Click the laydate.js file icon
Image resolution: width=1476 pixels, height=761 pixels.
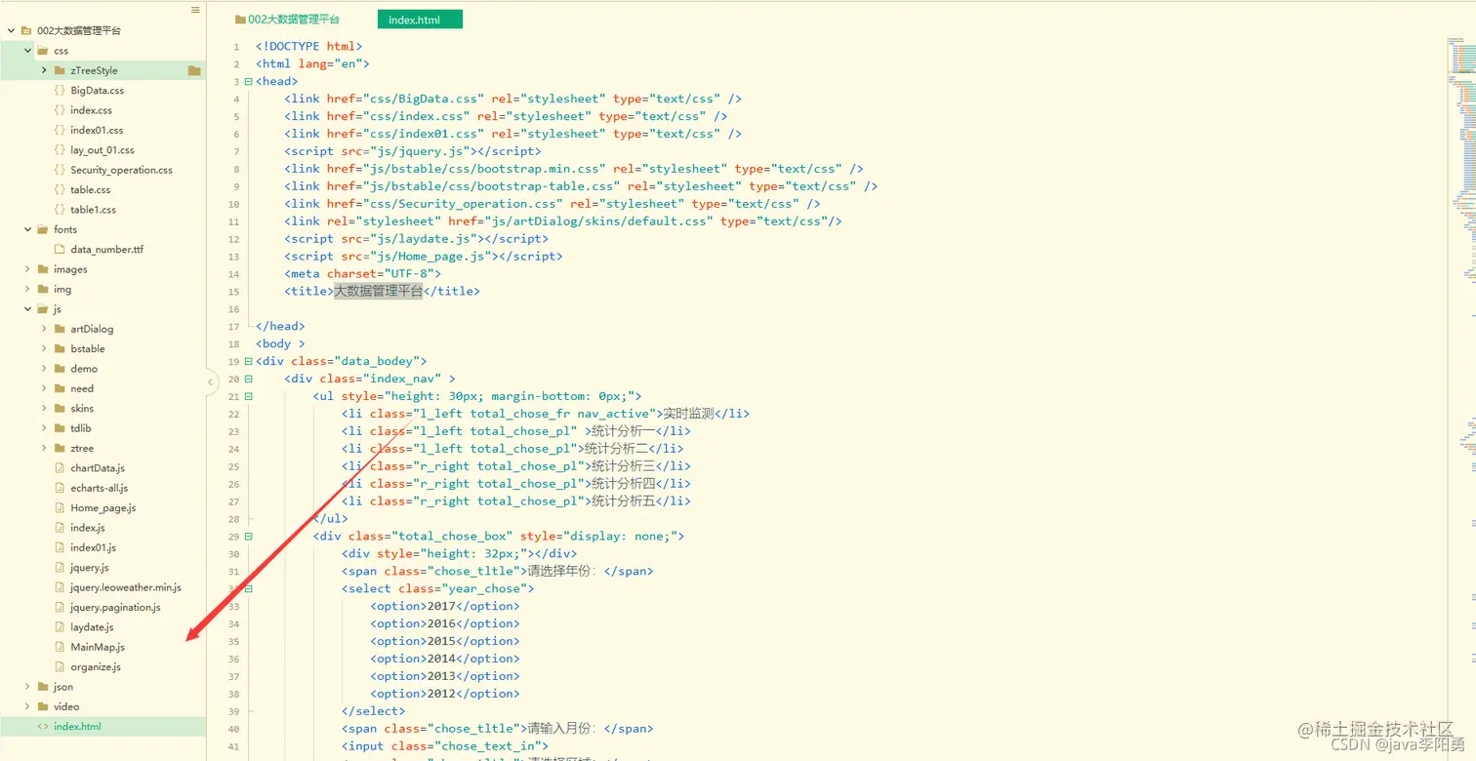[61, 627]
